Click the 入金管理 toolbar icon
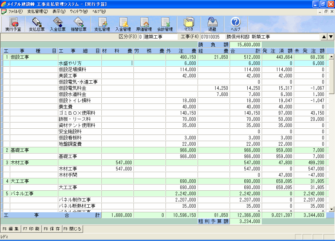This screenshot has height=241, width=335. (123, 24)
